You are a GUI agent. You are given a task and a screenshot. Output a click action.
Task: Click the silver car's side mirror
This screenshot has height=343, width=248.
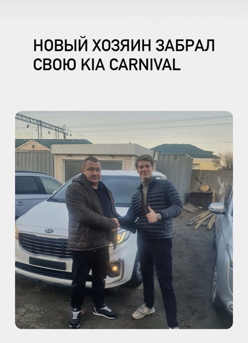coord(217,208)
